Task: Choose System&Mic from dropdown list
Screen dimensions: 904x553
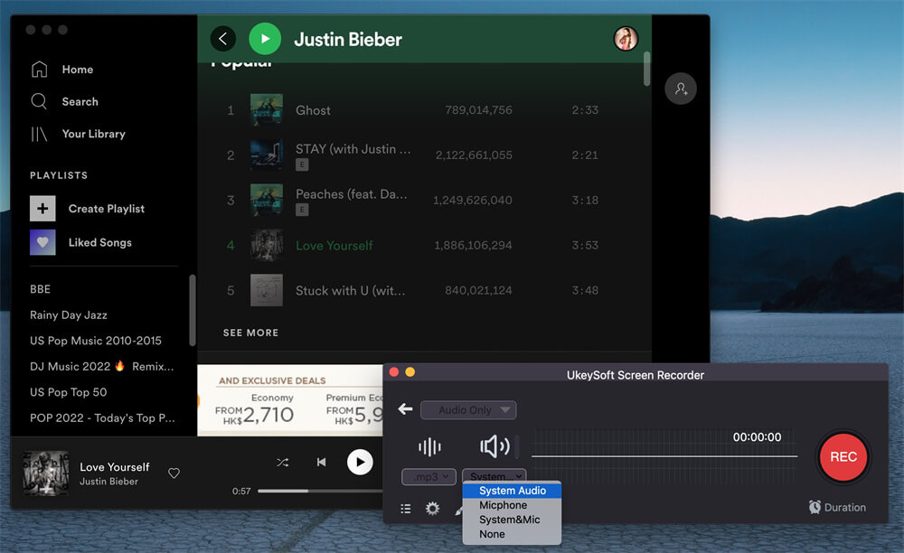Action: point(512,520)
